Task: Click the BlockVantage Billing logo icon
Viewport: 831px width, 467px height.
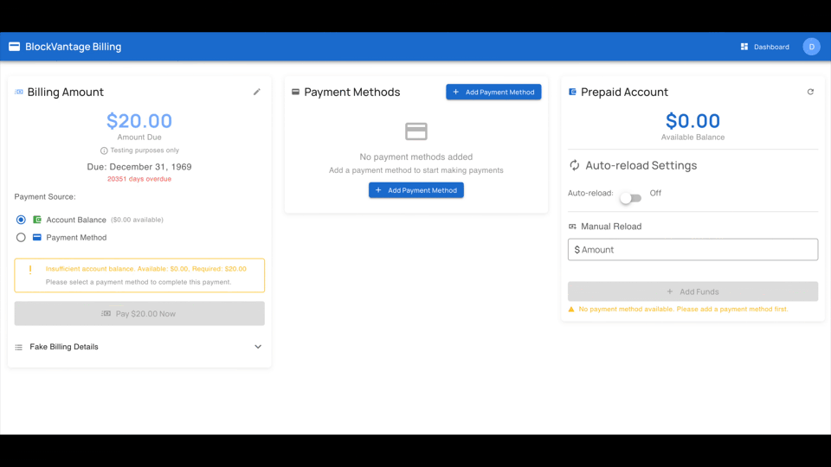Action: click(x=15, y=47)
